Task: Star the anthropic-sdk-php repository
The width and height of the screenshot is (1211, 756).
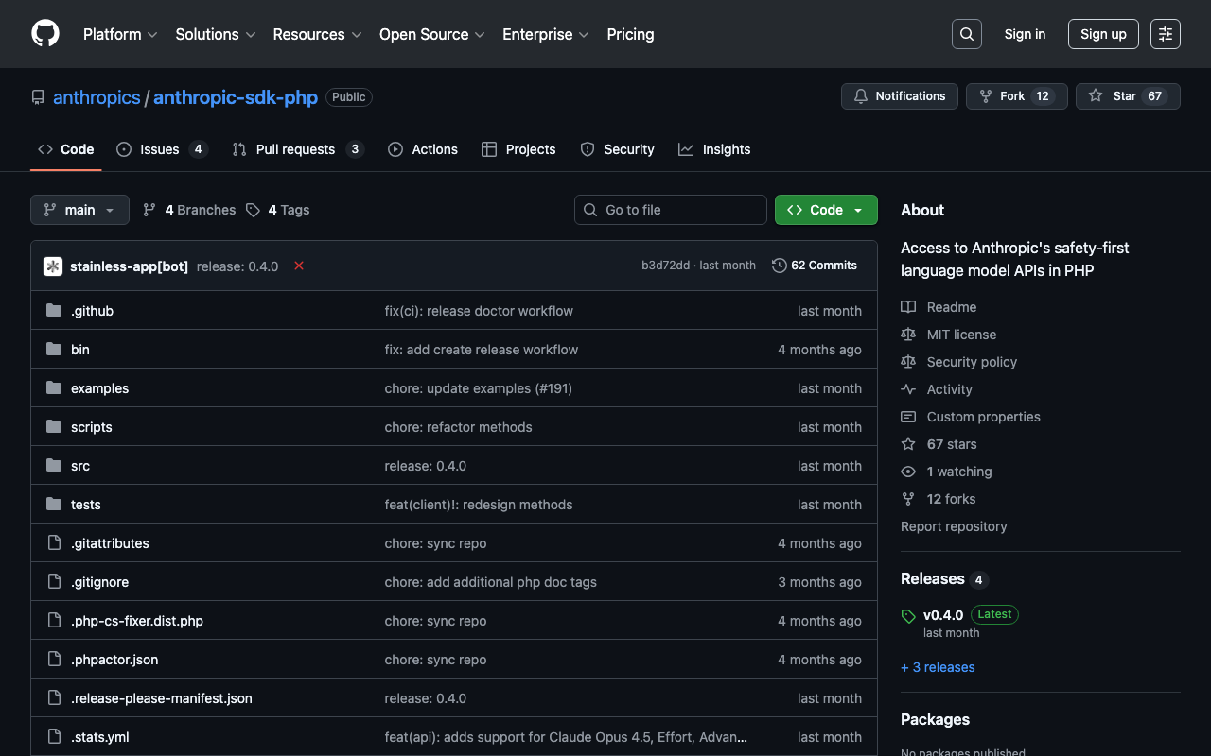Action: coord(1127,96)
